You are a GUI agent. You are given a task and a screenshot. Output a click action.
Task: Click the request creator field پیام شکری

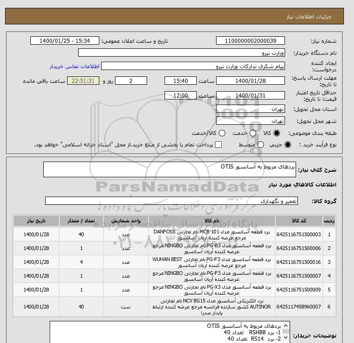(x=193, y=66)
